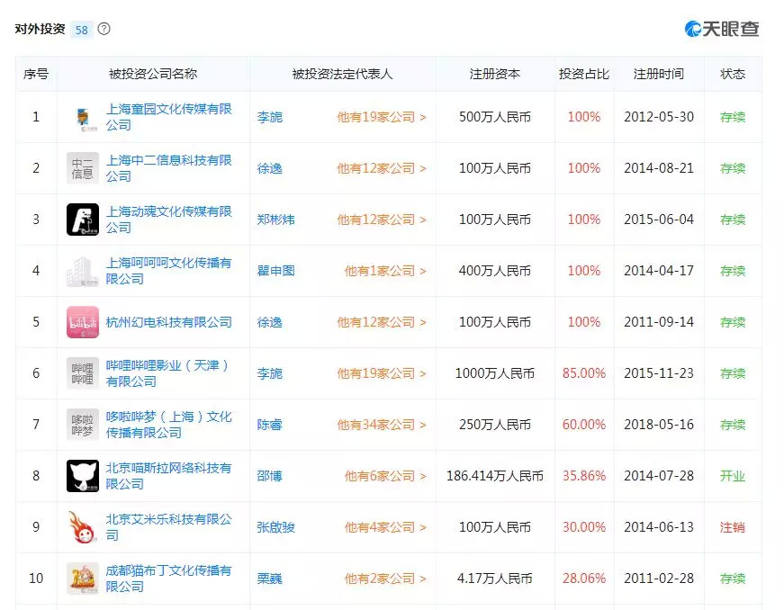Click the 投资占比 column header
Screen dimensions: 784x610
pos(584,74)
